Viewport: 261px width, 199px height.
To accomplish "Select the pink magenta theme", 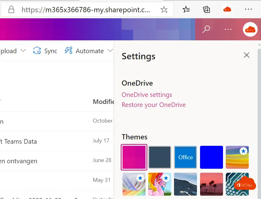I will 134,157.
